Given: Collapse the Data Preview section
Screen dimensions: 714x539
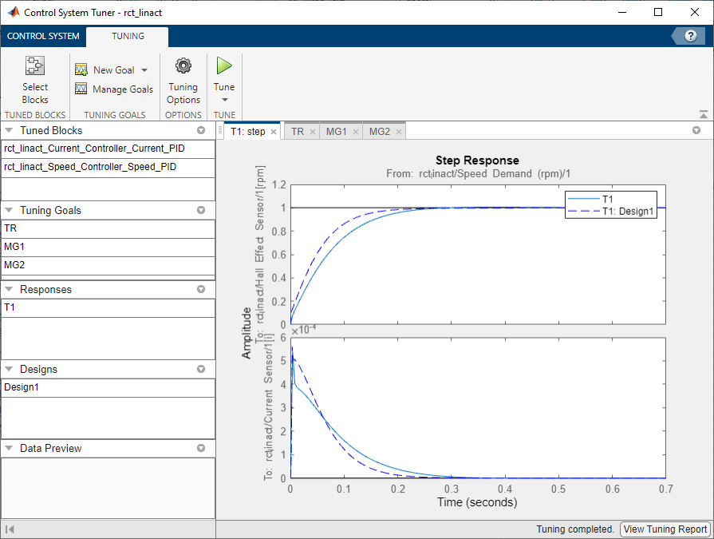Looking at the screenshot, I should tap(10, 449).
